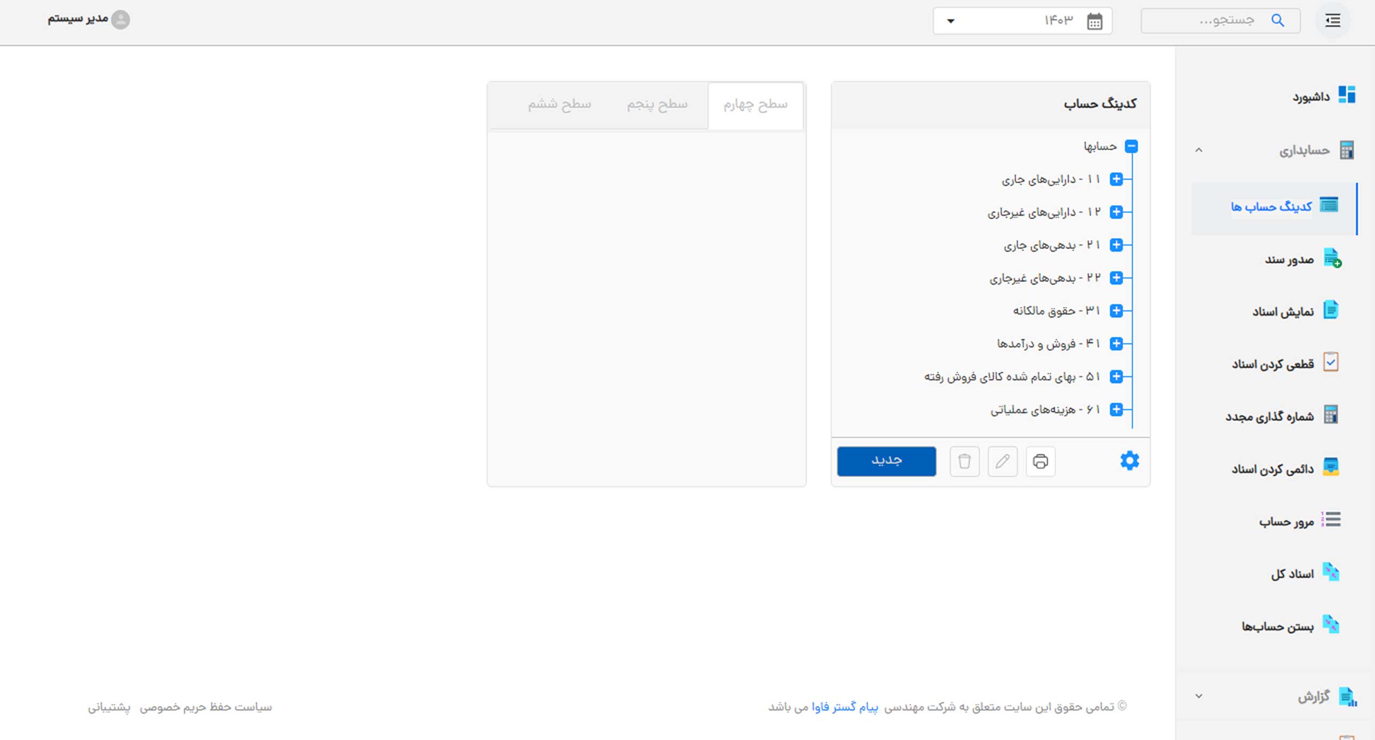Click the print icon button
This screenshot has width=1375, height=740.
(1040, 461)
